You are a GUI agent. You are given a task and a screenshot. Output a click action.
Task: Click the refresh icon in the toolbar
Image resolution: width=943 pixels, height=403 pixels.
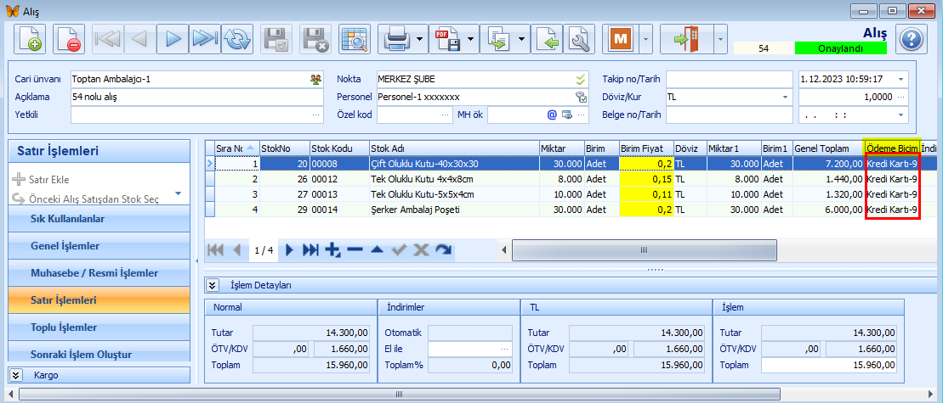(x=238, y=39)
